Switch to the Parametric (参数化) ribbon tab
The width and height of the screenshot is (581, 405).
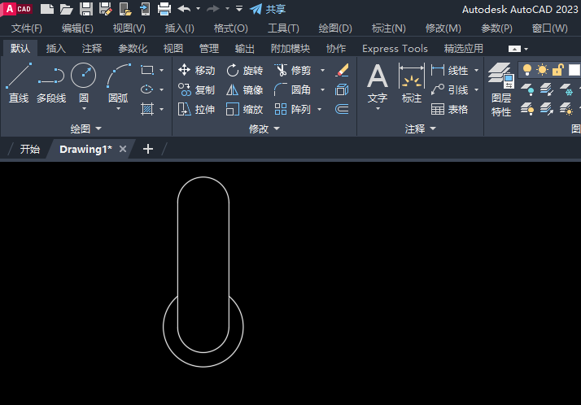(x=133, y=49)
